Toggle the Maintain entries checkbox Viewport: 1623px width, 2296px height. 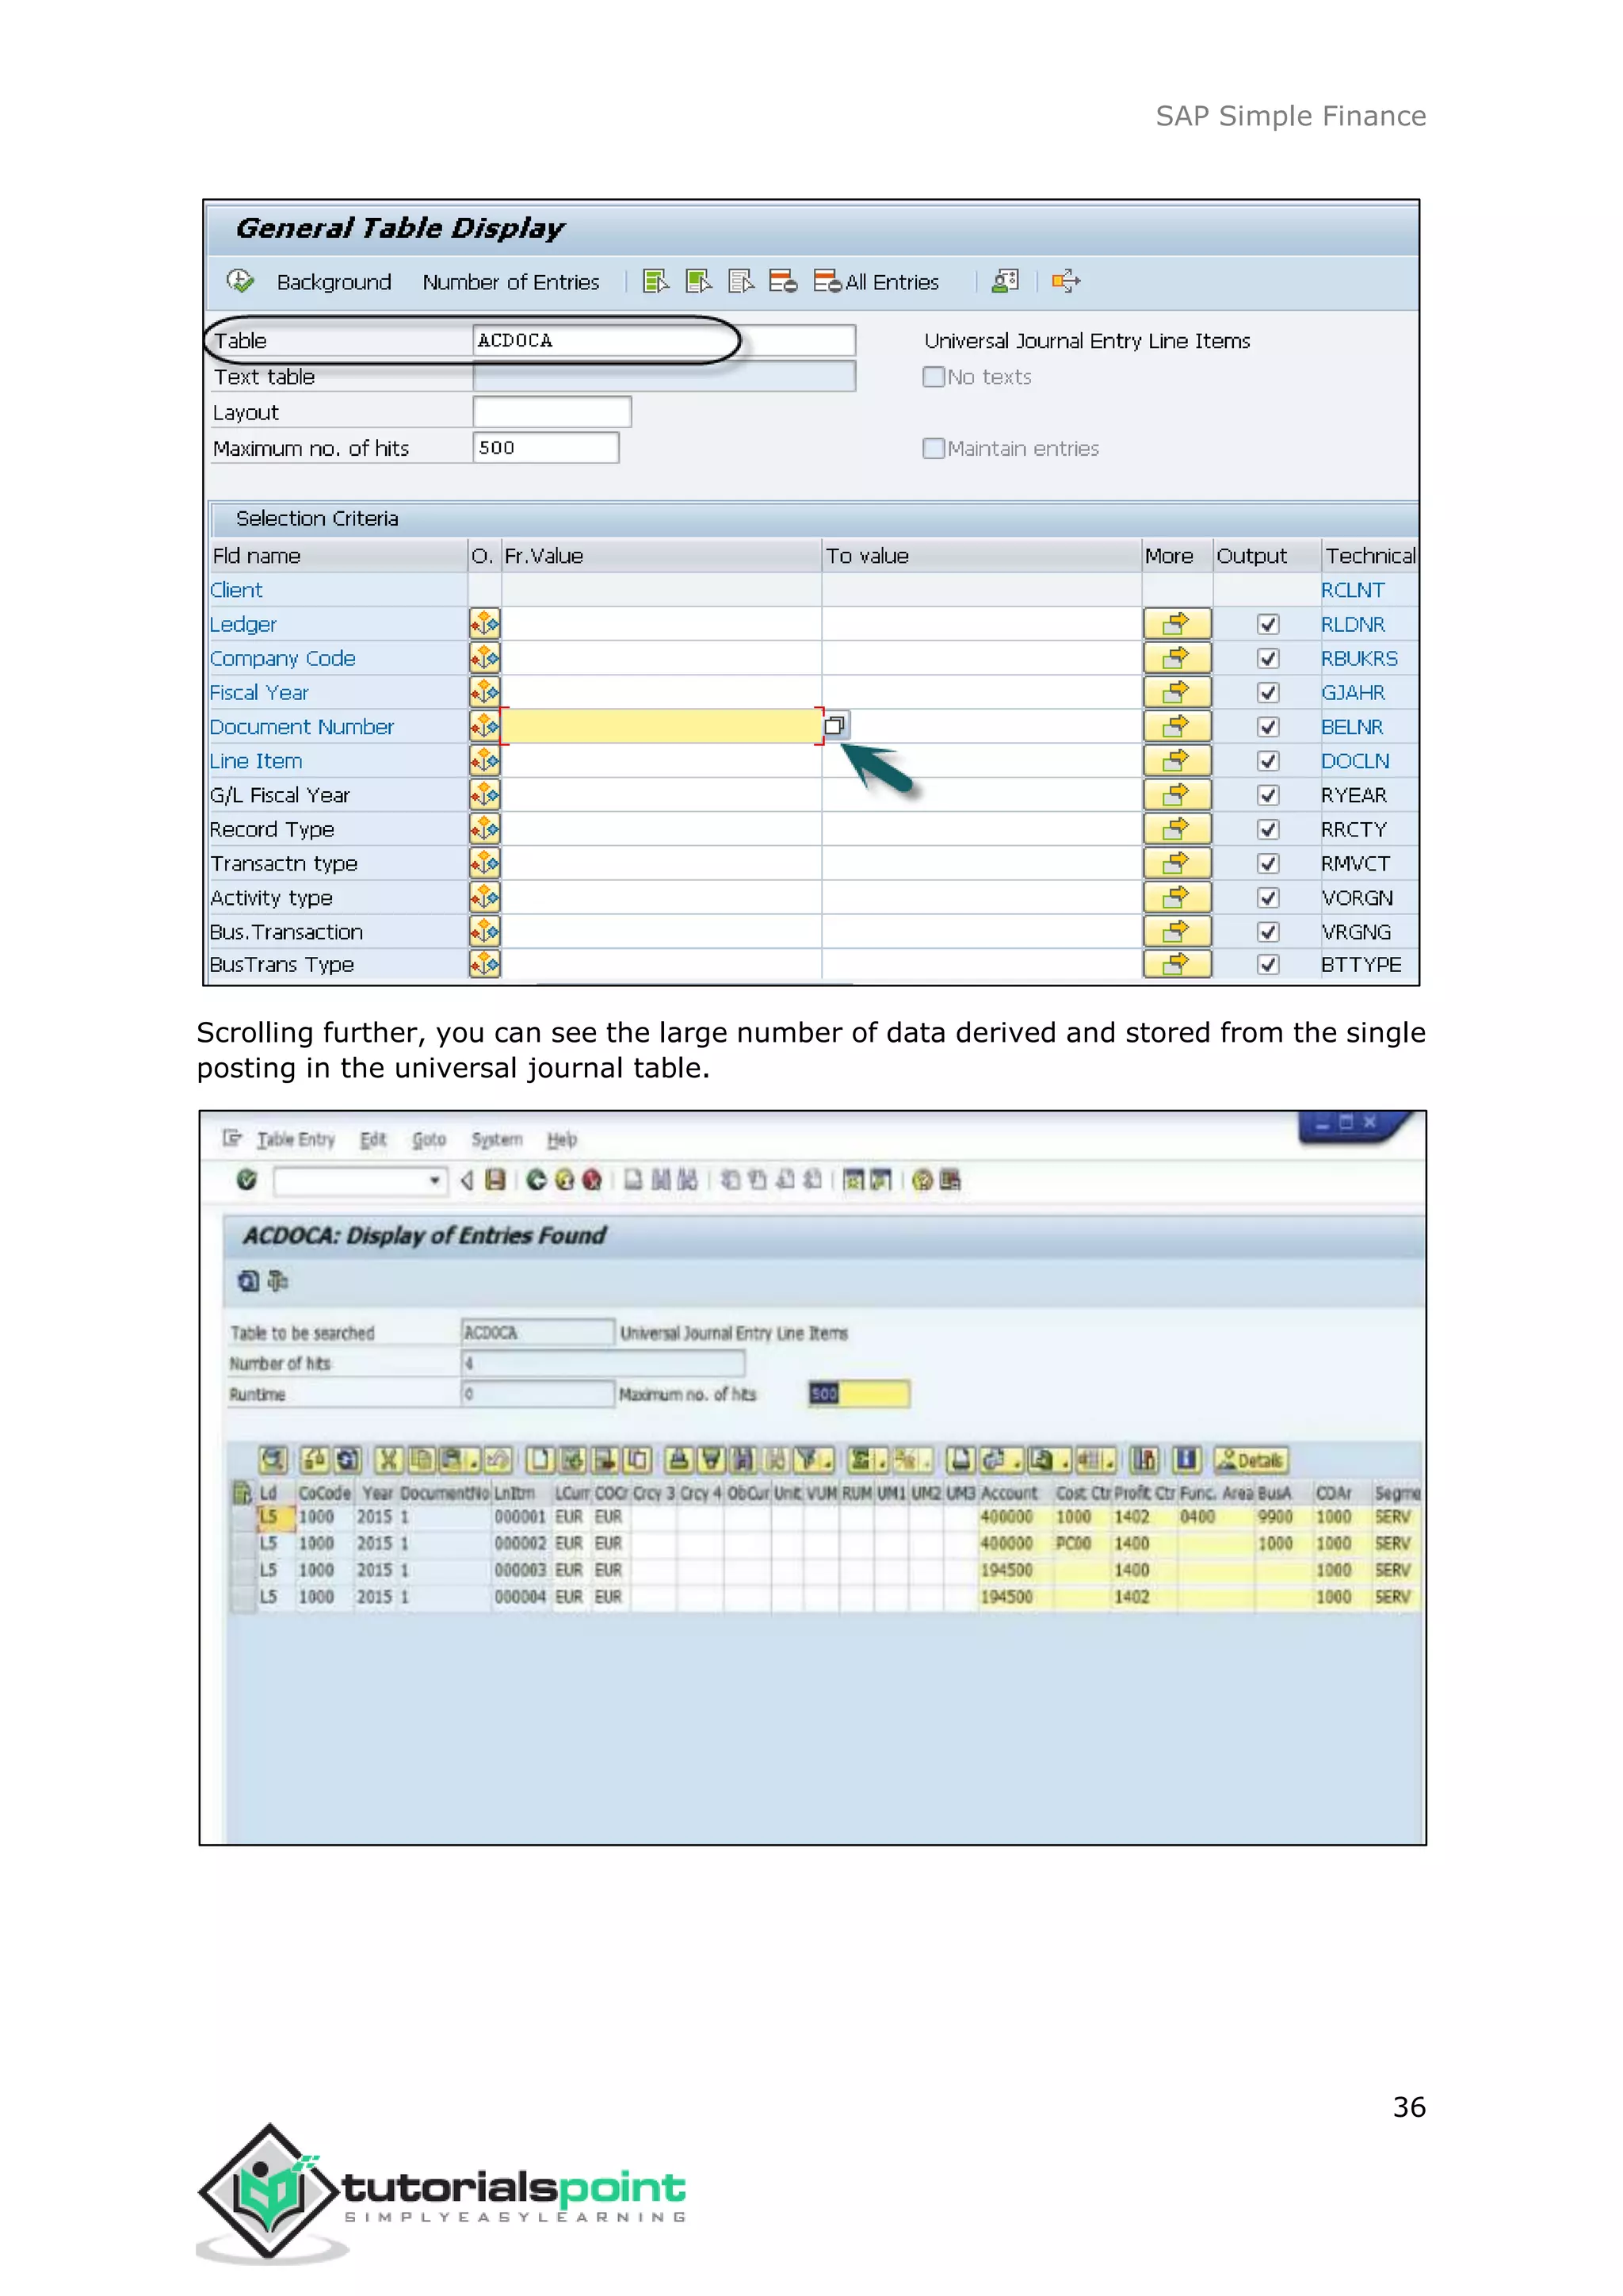click(x=934, y=448)
